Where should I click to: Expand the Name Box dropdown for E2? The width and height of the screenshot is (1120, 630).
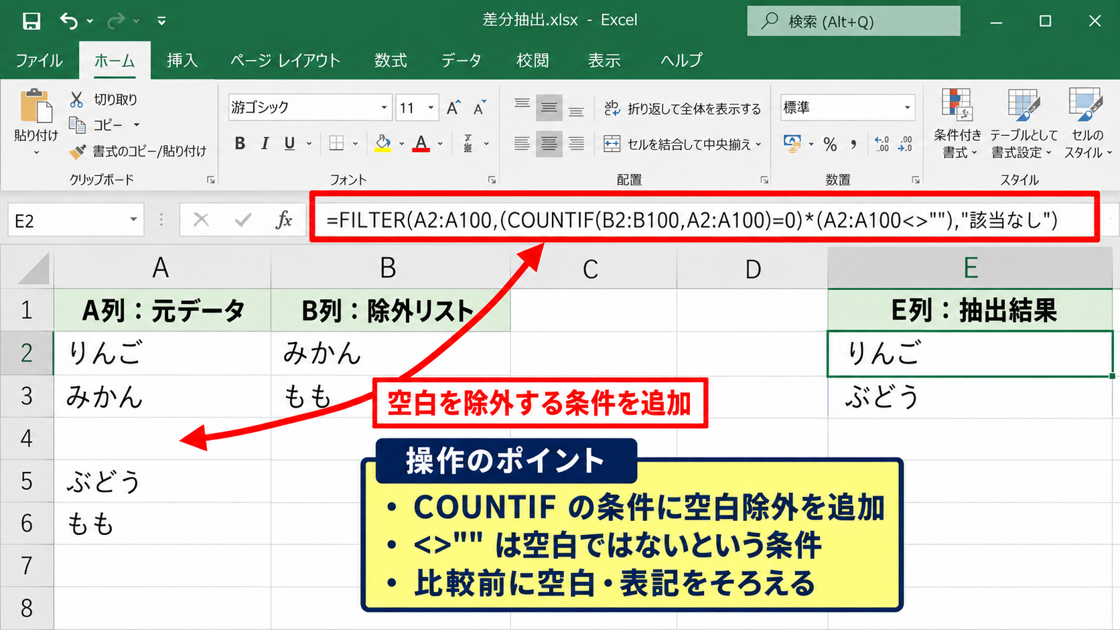point(133,220)
